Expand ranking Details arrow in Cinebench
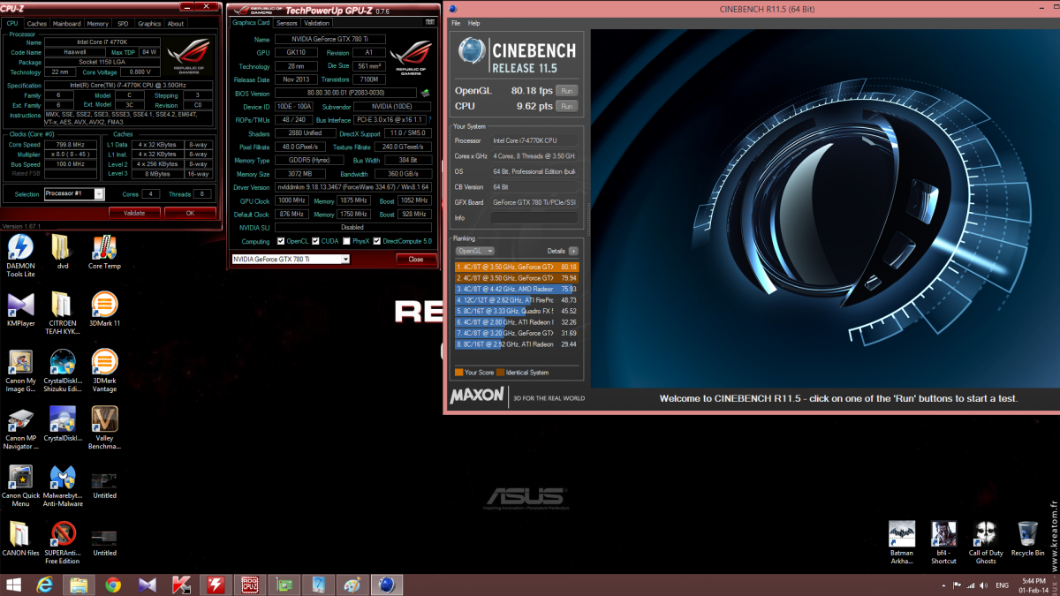 573,251
